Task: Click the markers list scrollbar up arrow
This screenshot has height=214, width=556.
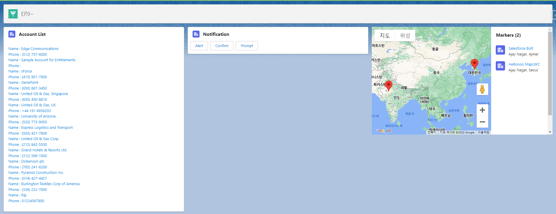Action: [550, 29]
